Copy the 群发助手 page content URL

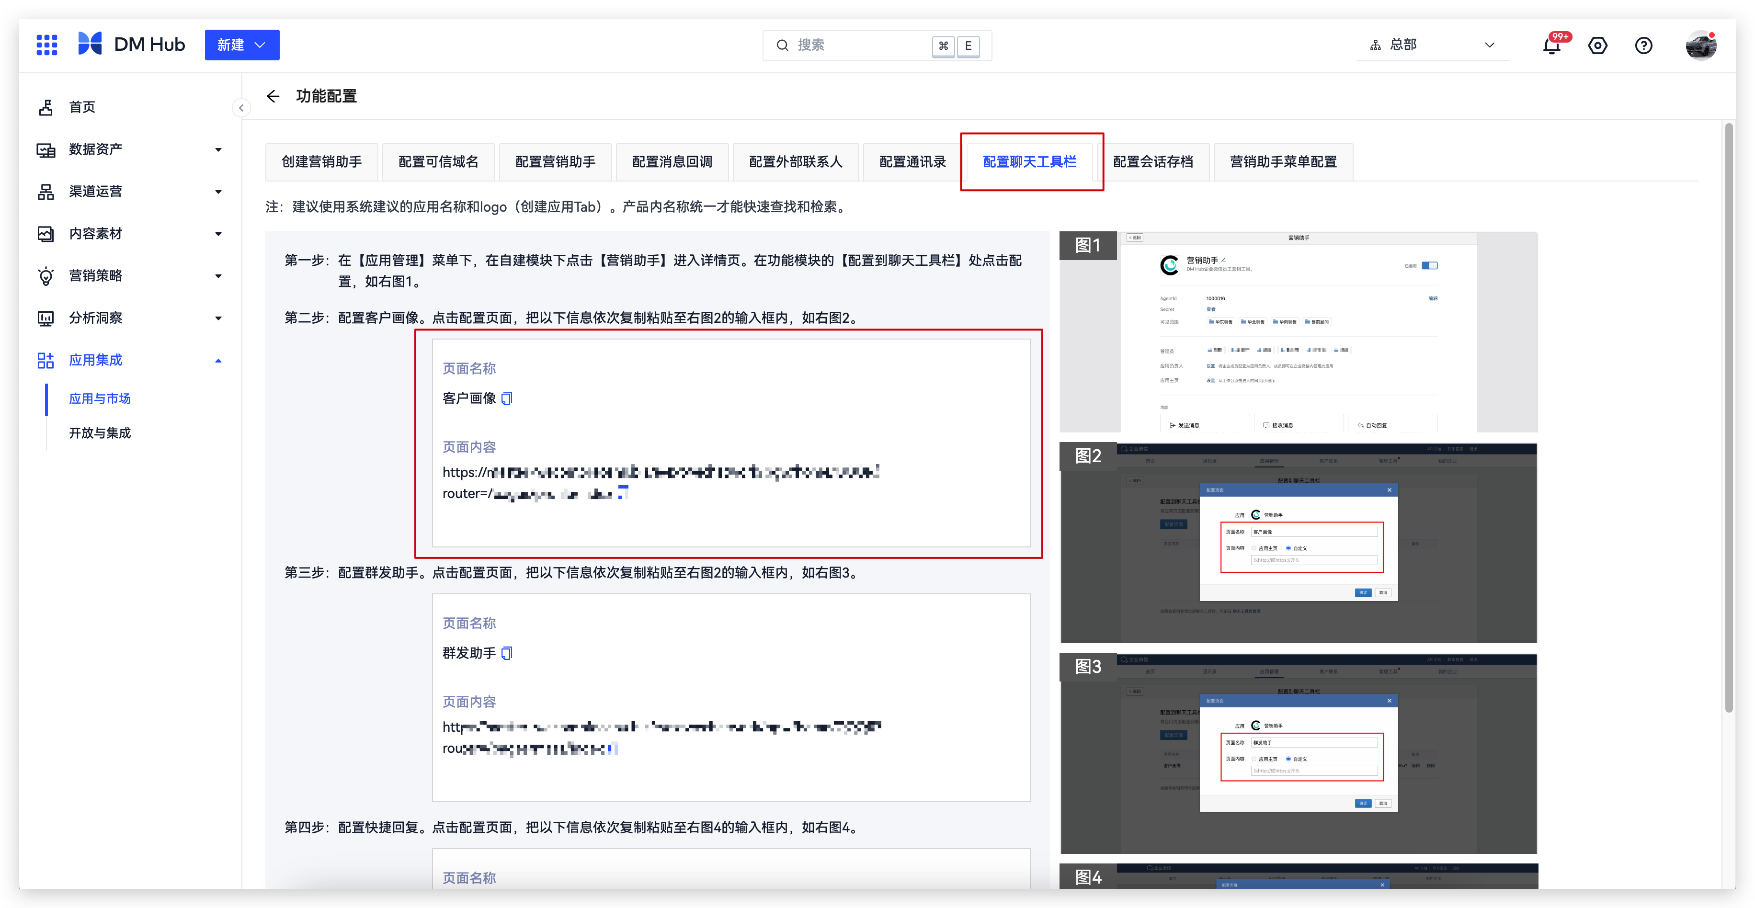click(613, 749)
